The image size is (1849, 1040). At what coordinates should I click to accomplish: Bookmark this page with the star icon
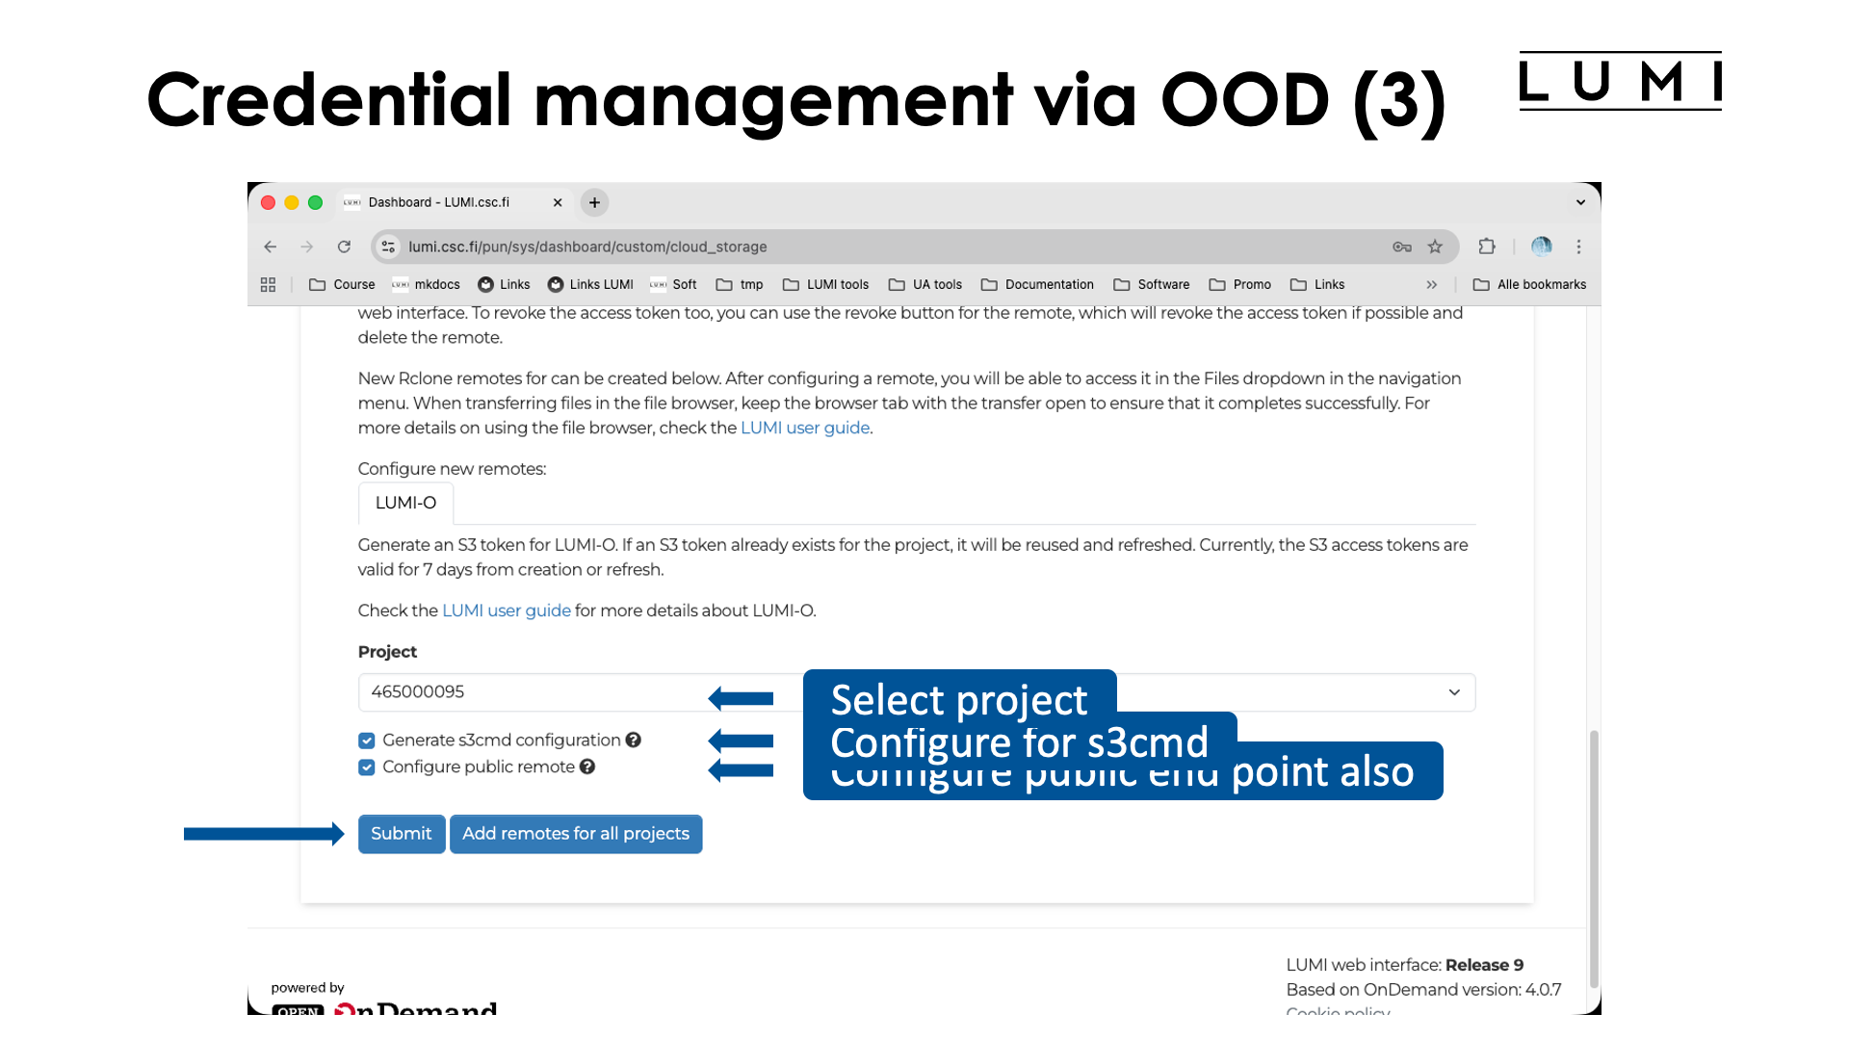click(1436, 247)
